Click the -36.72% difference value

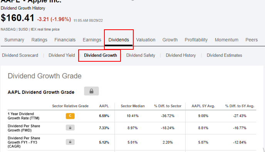click(x=168, y=116)
